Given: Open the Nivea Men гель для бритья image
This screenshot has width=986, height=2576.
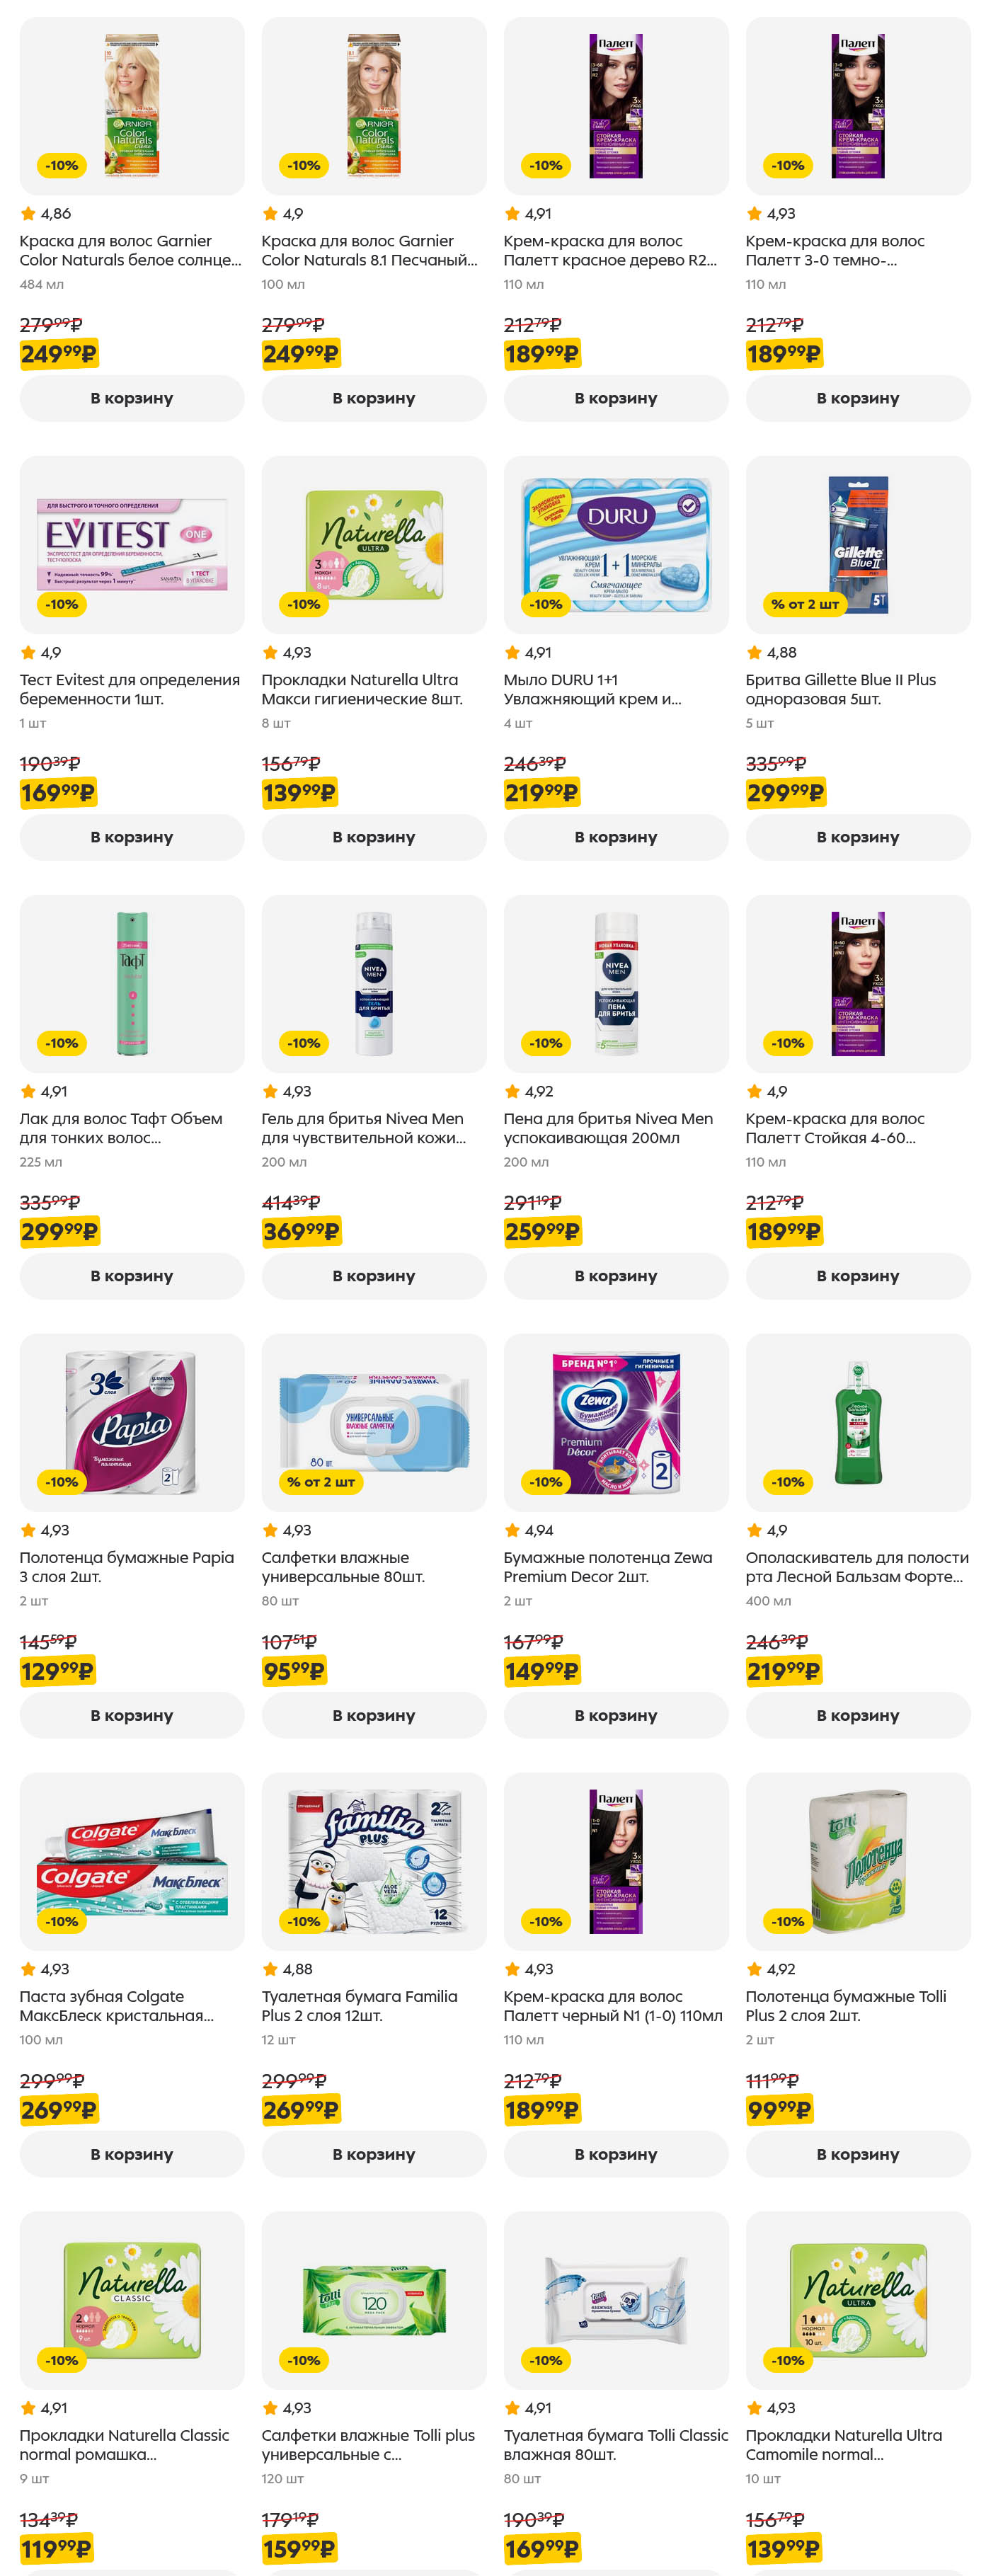Looking at the screenshot, I should tap(373, 983).
